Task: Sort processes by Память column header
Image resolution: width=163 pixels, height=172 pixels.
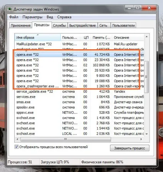Action: [x=101, y=37]
